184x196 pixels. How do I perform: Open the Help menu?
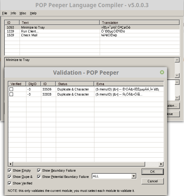click(x=33, y=13)
